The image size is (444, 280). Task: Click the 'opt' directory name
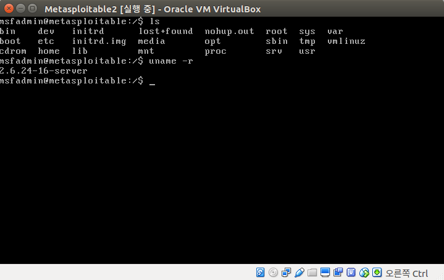pyautogui.click(x=212, y=41)
